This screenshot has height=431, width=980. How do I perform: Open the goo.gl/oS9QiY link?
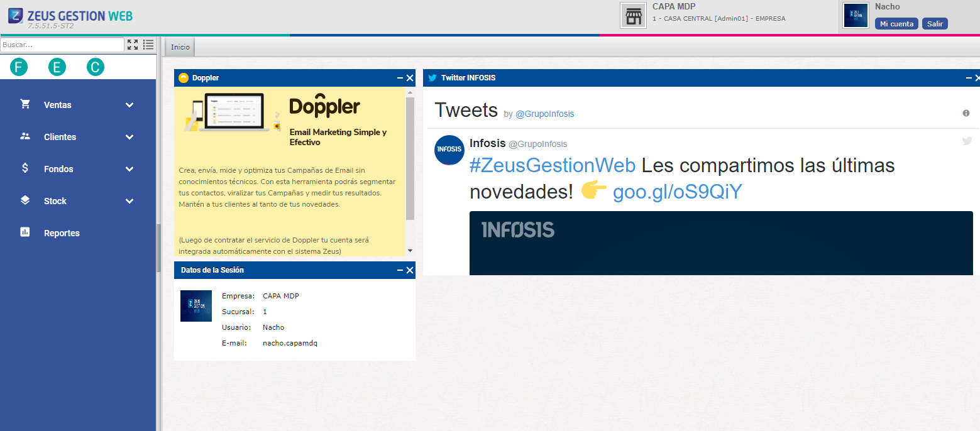(x=678, y=192)
